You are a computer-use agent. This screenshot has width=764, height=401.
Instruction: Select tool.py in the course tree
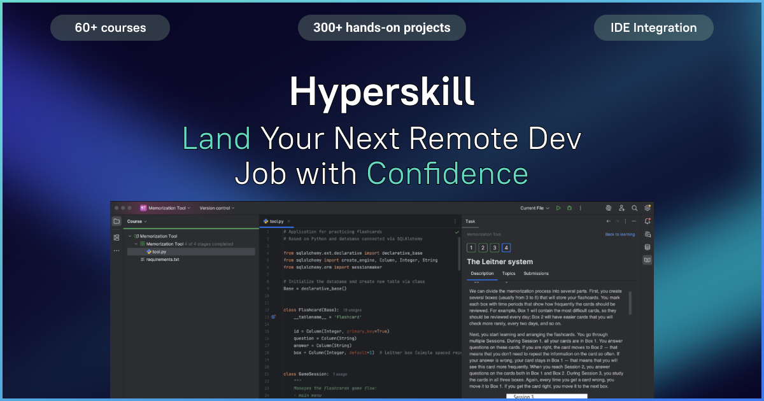[x=190, y=251]
